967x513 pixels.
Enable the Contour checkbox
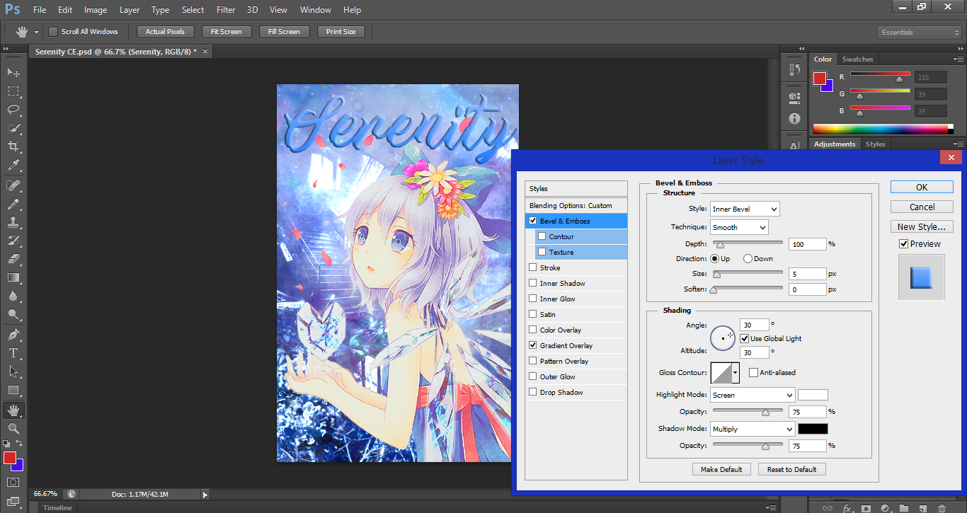click(542, 236)
